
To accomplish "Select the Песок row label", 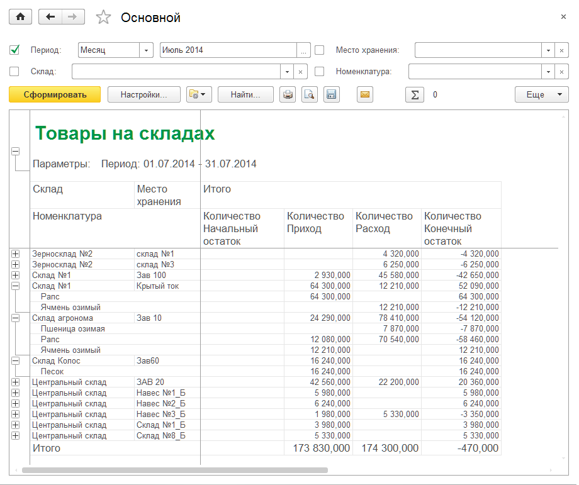I will [52, 372].
